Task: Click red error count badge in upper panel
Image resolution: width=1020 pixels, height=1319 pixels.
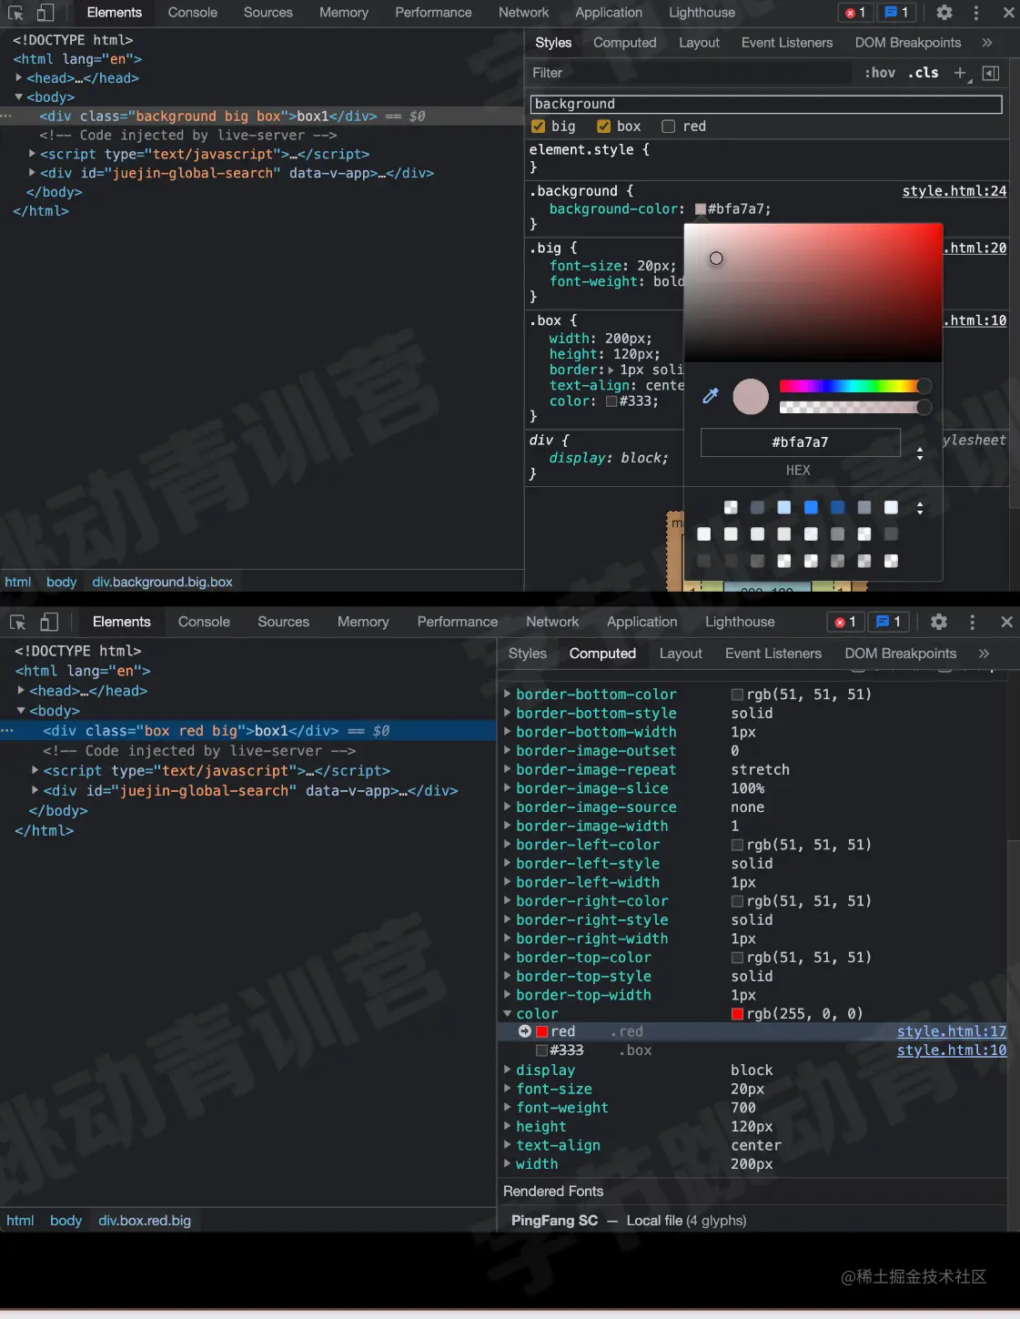Action: coord(855,13)
